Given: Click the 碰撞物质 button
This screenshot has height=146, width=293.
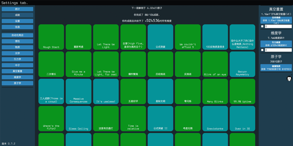Looking at the screenshot, I should [276, 68].
